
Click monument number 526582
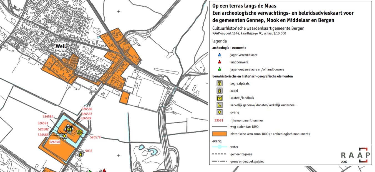click(x=43, y=129)
